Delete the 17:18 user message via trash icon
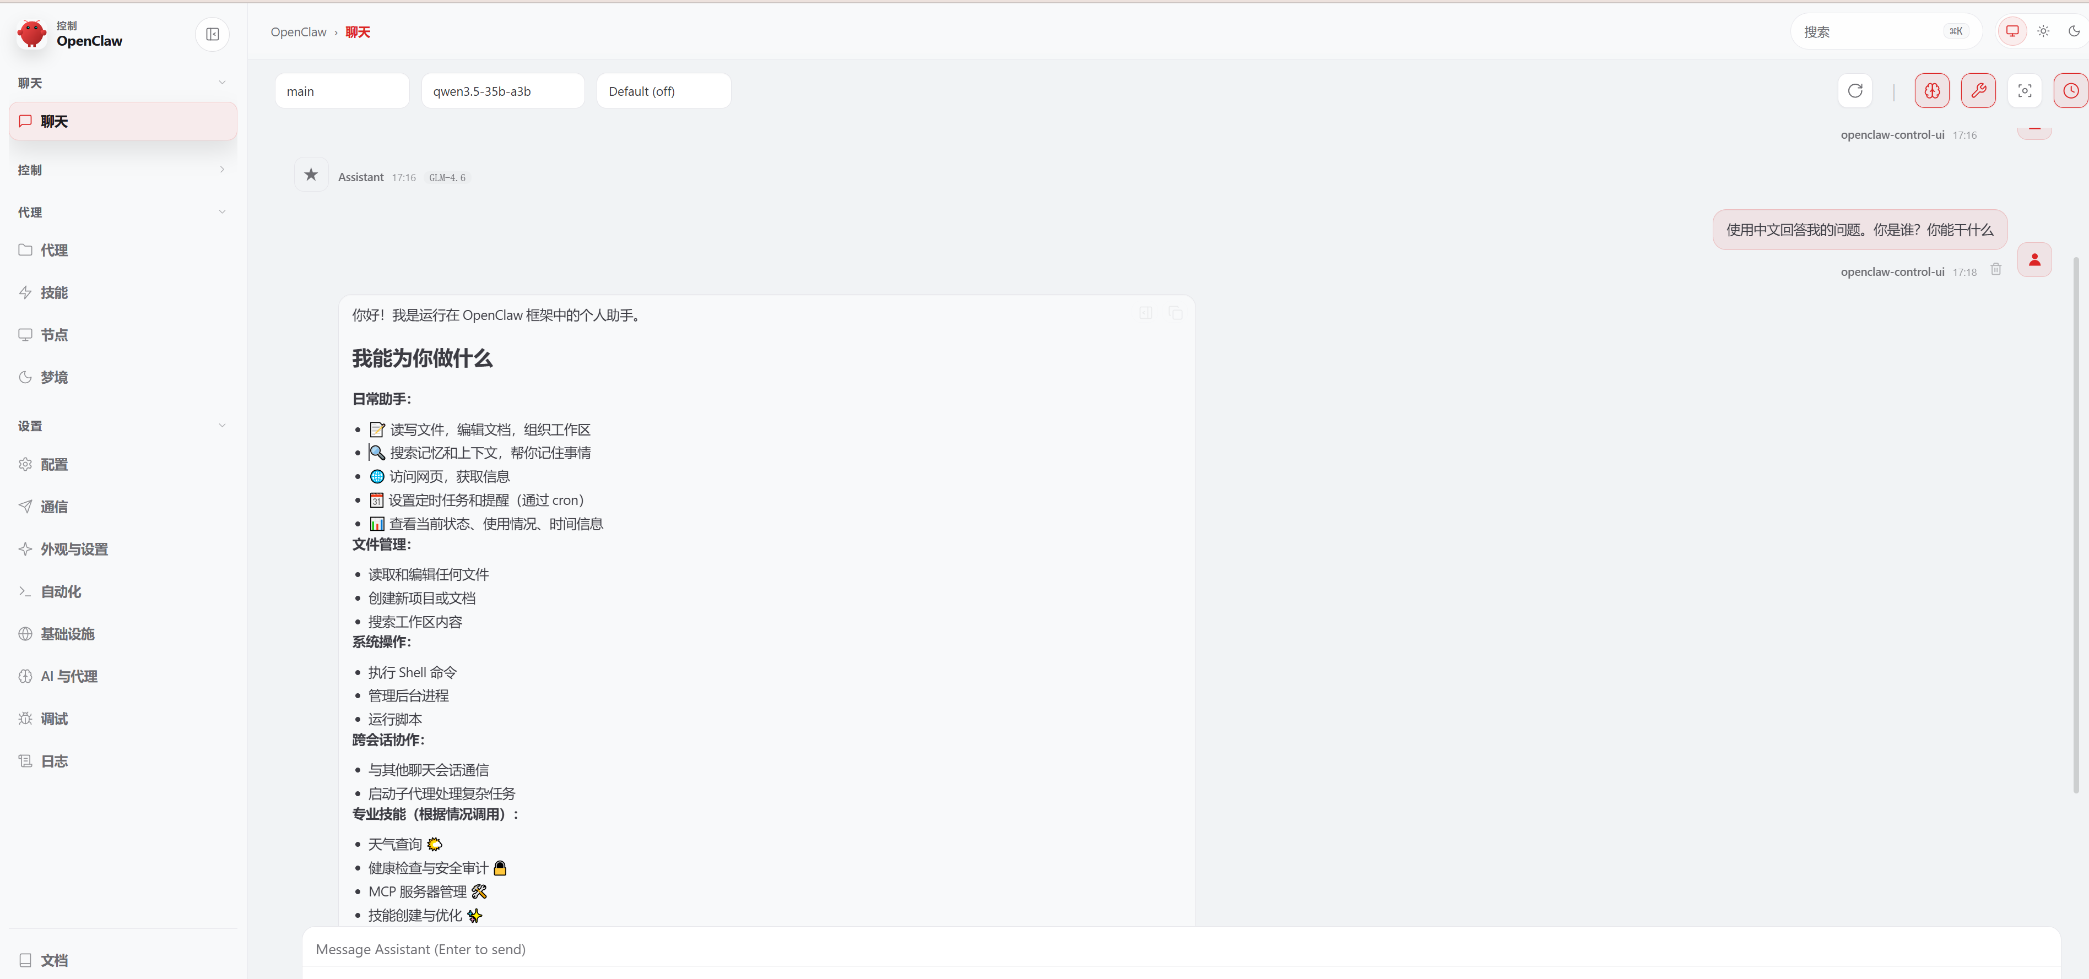The width and height of the screenshot is (2089, 979). pyautogui.click(x=1996, y=270)
